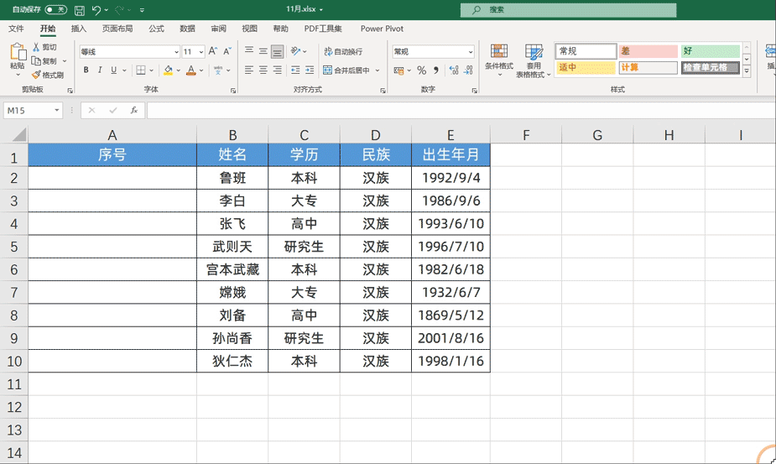The height and width of the screenshot is (464, 776).
Task: Open the font color dropdown arrow
Action: tap(201, 70)
